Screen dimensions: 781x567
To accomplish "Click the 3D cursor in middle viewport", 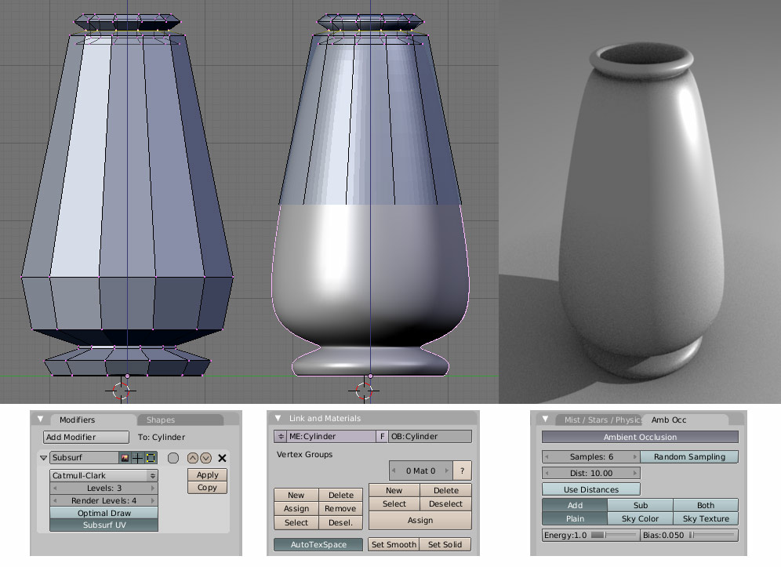I will click(364, 391).
